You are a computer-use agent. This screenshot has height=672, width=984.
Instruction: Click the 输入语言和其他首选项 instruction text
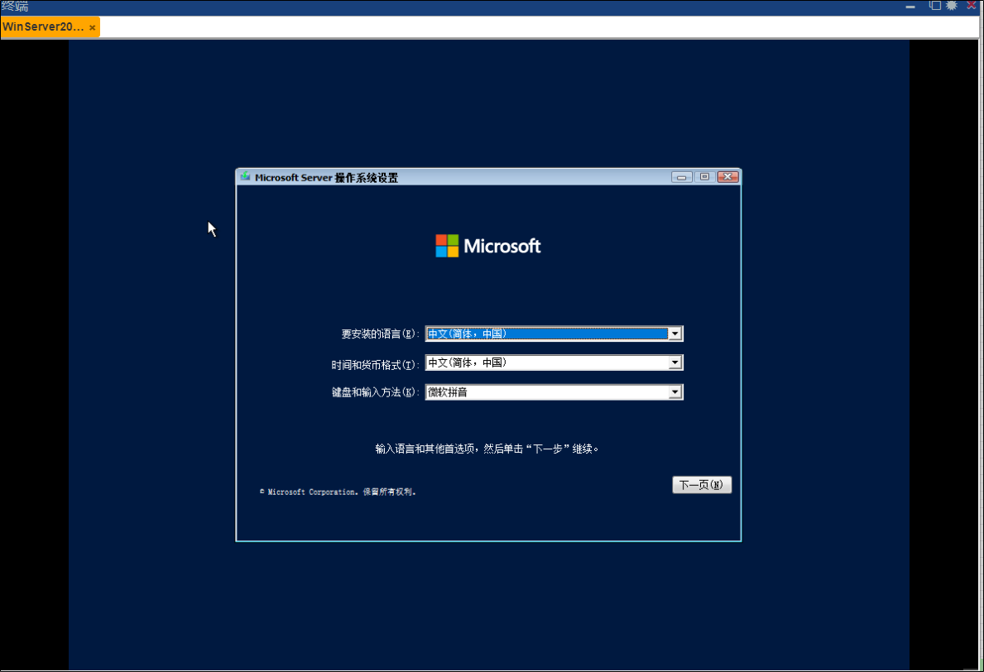pos(487,449)
